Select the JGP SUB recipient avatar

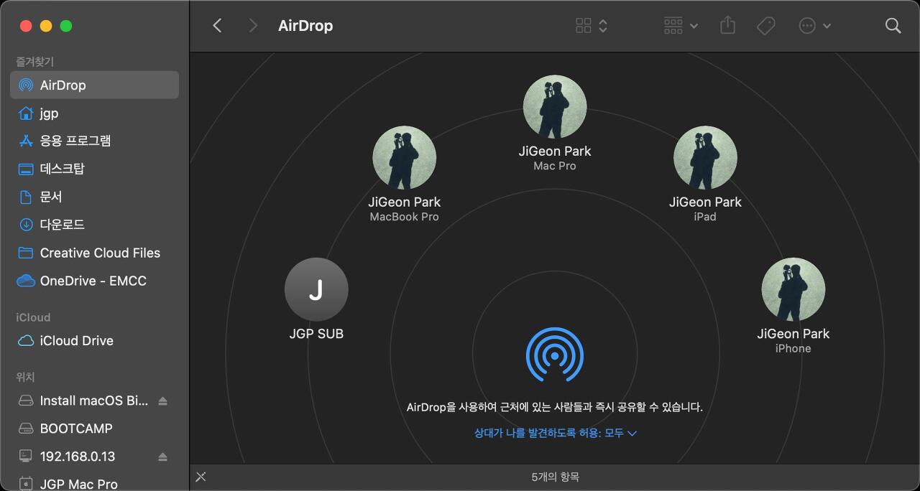(x=316, y=289)
